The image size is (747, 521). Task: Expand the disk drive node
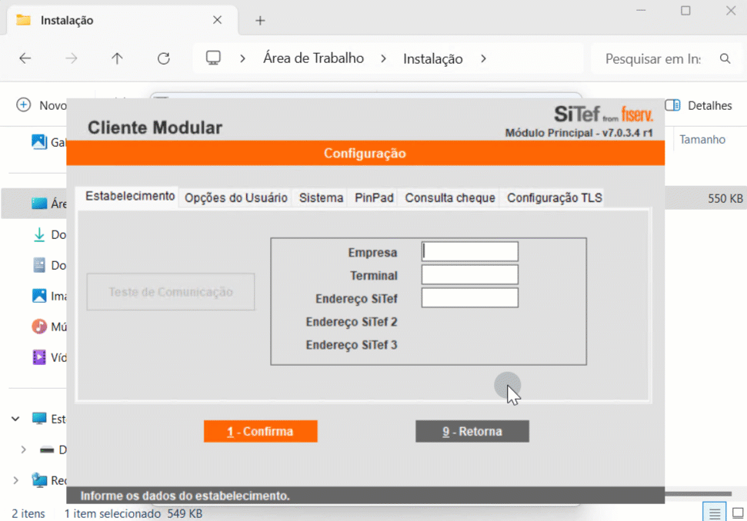tap(23, 450)
